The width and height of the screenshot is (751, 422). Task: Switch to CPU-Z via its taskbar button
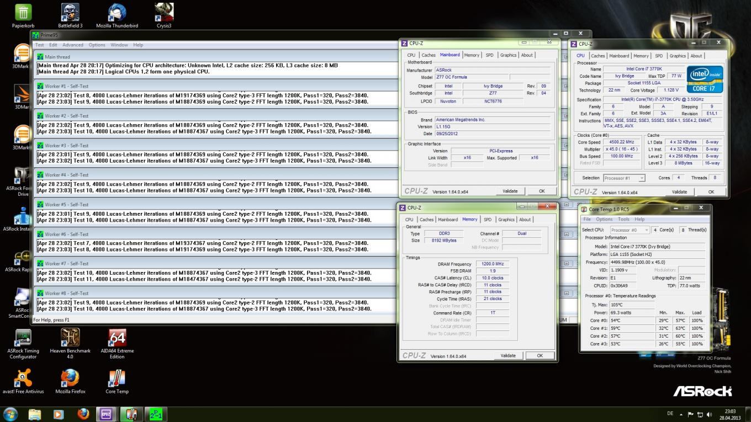107,414
